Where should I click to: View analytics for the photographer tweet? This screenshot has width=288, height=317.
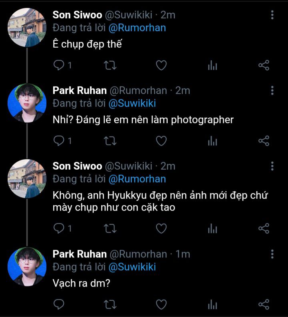[212, 141]
